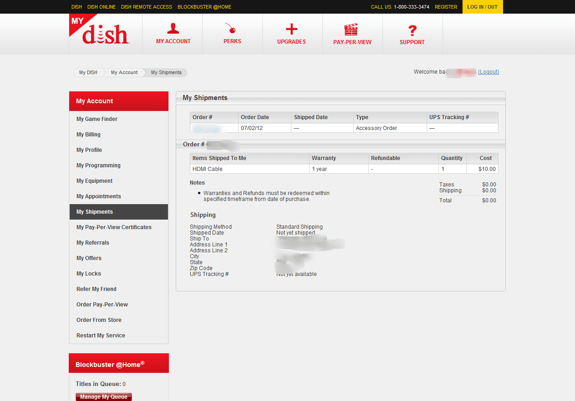Click the 07/02/12 order date cell
The height and width of the screenshot is (401, 575).
[265, 128]
